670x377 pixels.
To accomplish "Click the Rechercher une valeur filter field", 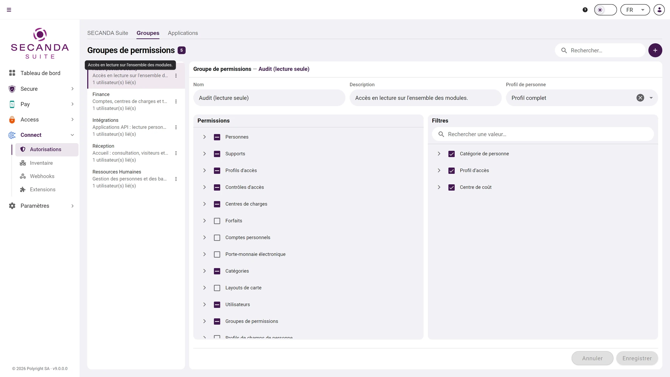I will tap(543, 134).
